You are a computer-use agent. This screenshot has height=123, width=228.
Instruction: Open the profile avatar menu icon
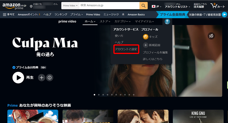coord(167,22)
